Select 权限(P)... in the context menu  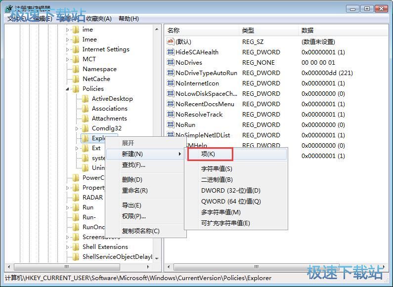(x=145, y=216)
